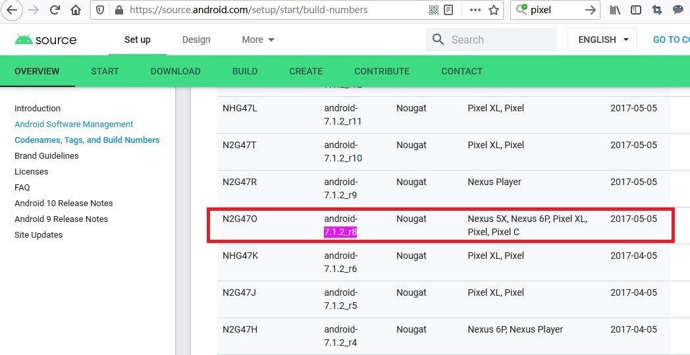
Task: Open Android Software Management link
Action: [74, 124]
